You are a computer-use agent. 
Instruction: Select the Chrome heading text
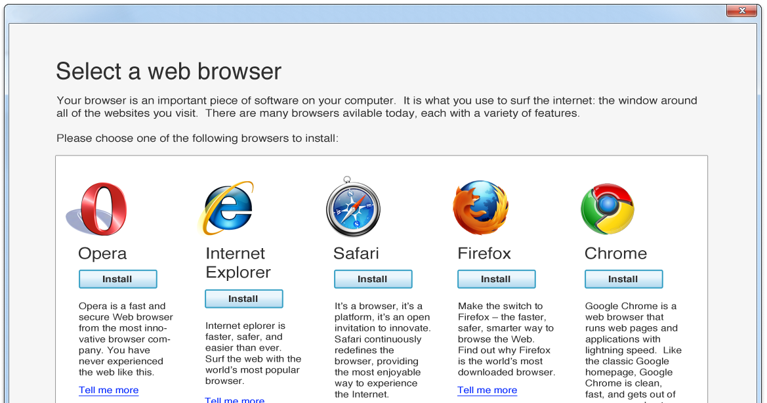pos(616,253)
